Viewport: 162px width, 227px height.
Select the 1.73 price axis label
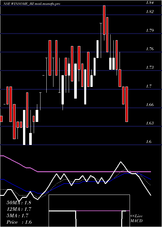(x=149, y=67)
